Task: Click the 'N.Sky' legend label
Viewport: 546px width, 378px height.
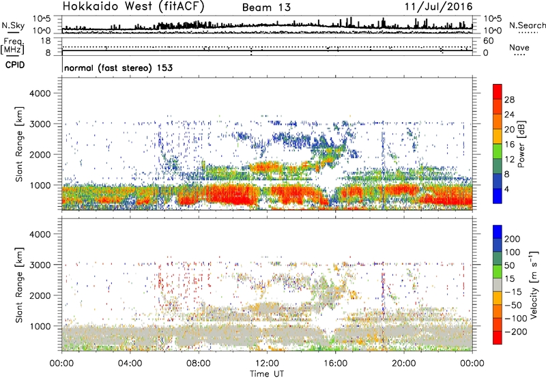Action: coord(13,25)
